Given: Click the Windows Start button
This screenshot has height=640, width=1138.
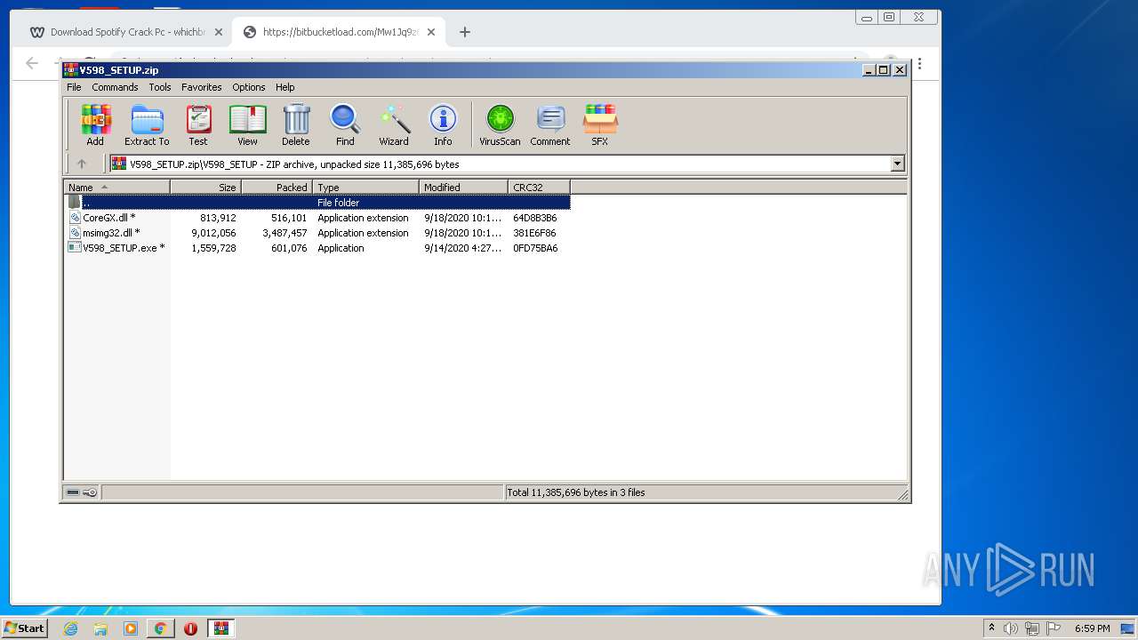Looking at the screenshot, I should click(x=24, y=628).
